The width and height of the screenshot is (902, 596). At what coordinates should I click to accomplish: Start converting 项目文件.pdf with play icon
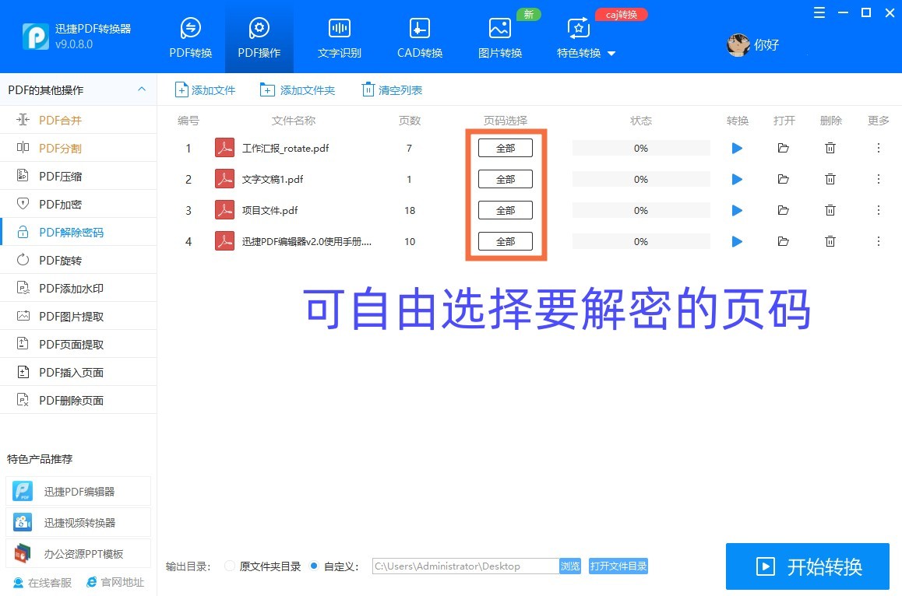pos(737,210)
